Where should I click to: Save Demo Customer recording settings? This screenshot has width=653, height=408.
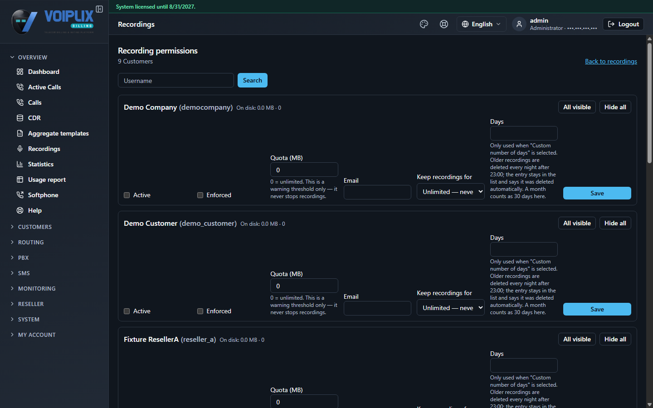coord(597,309)
